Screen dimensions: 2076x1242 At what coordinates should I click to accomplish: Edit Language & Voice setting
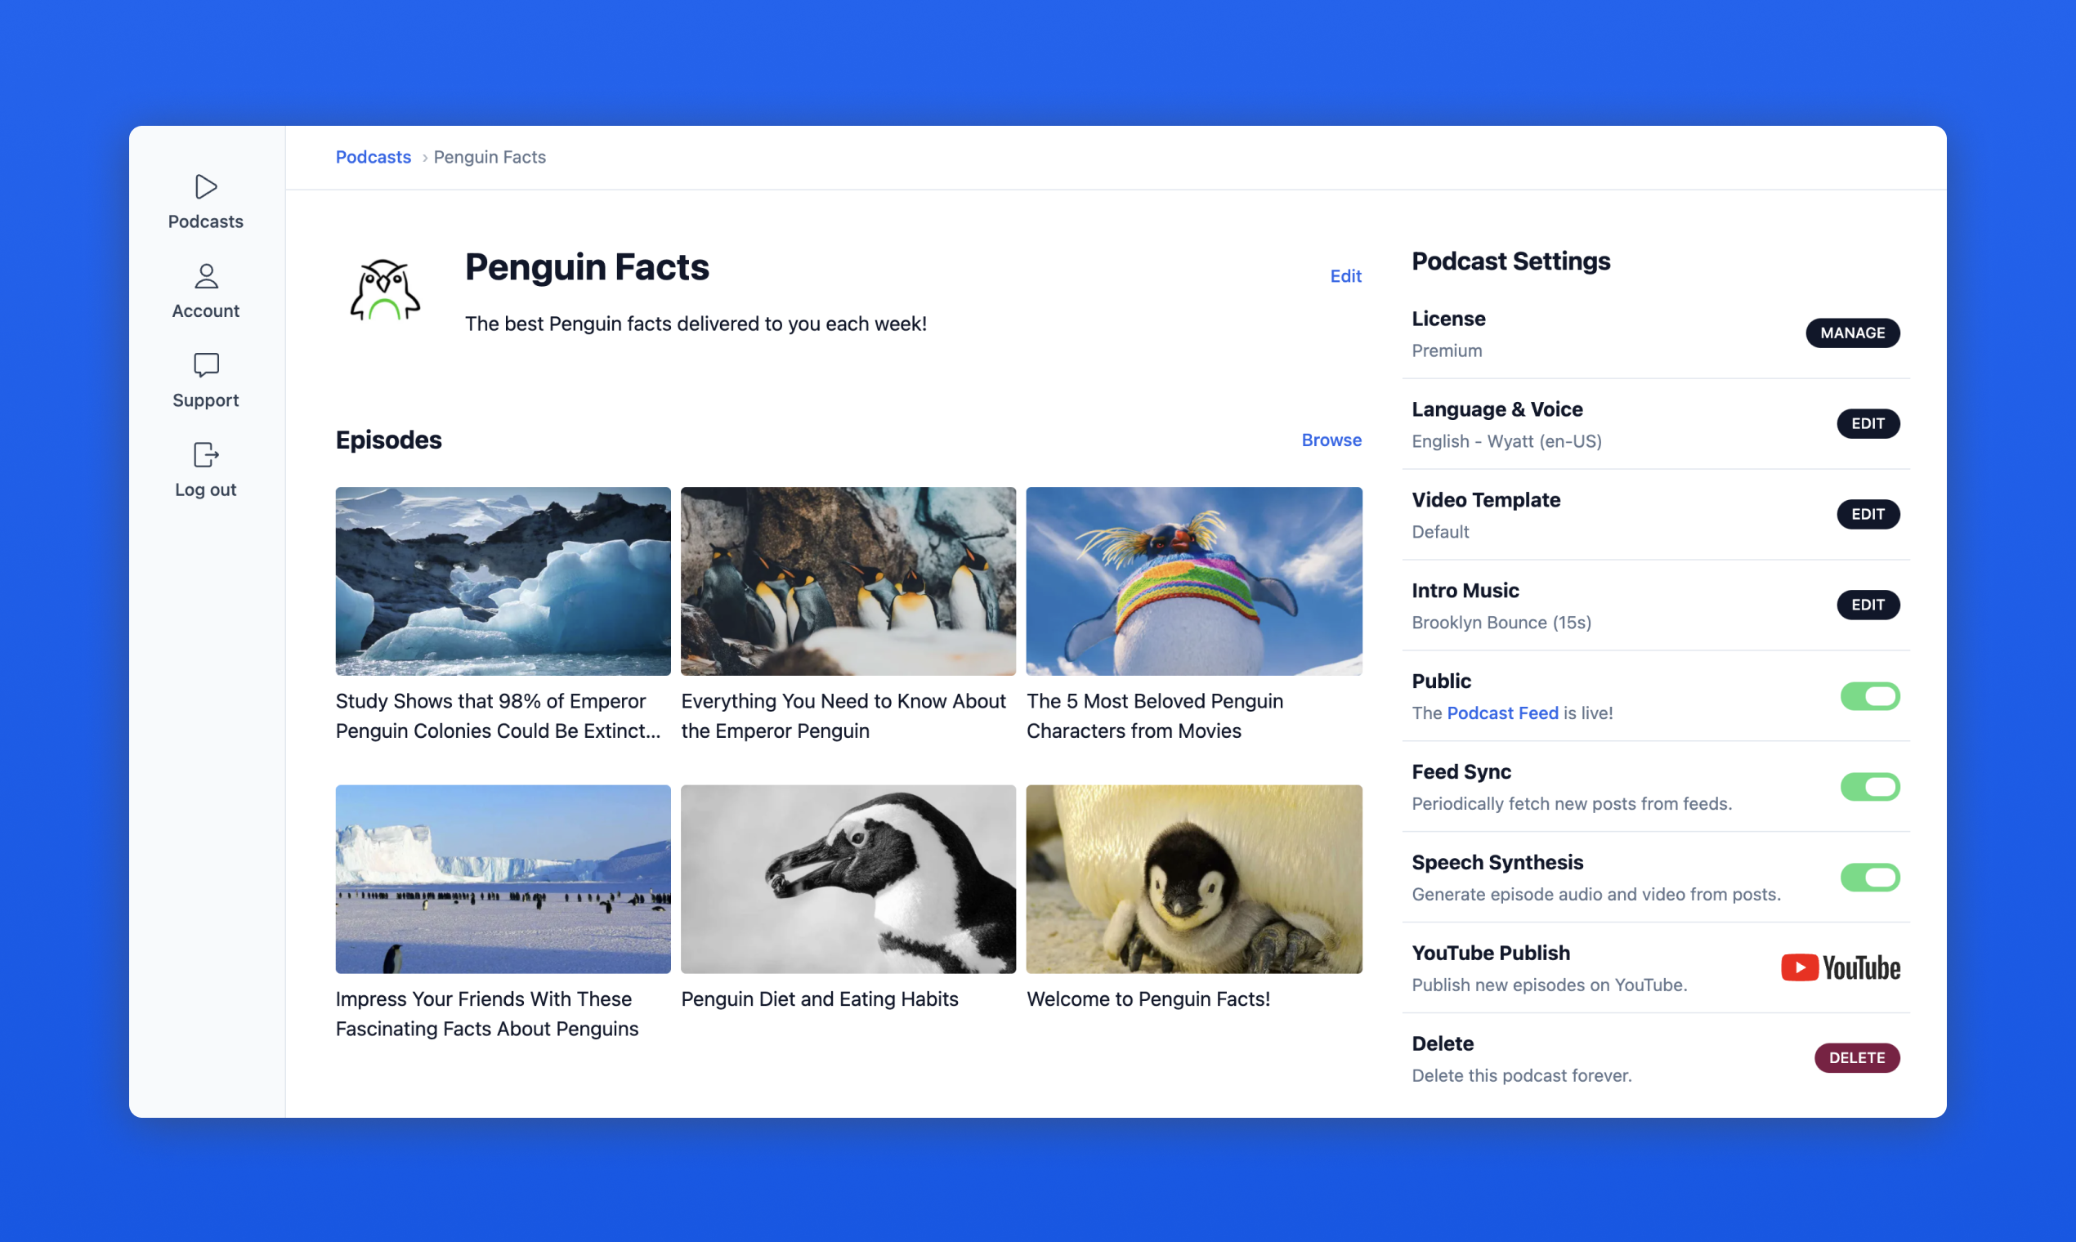pyautogui.click(x=1868, y=423)
